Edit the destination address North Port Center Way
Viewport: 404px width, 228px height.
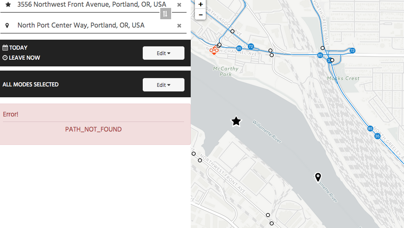pyautogui.click(x=81, y=25)
